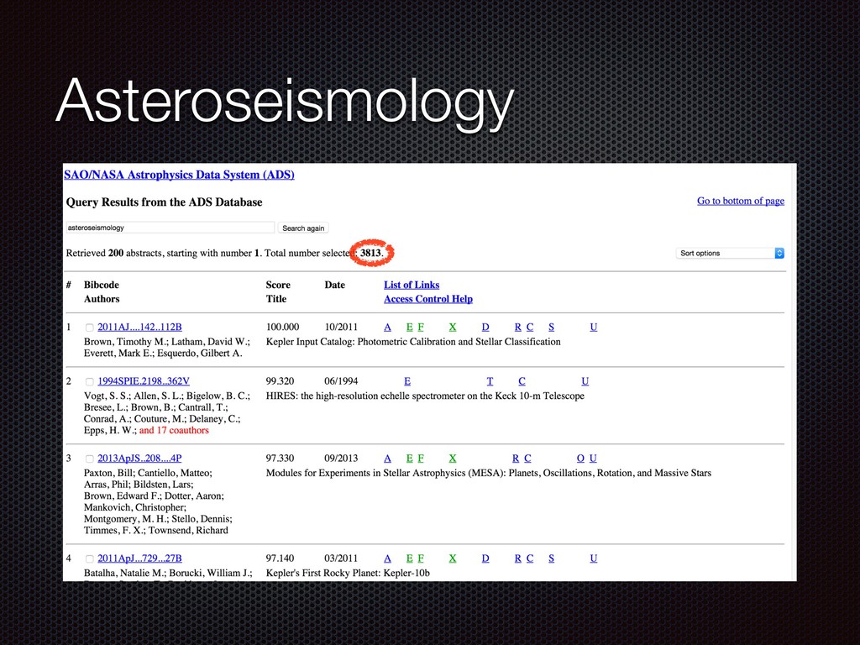Open F link for MESA paper row

coord(421,459)
